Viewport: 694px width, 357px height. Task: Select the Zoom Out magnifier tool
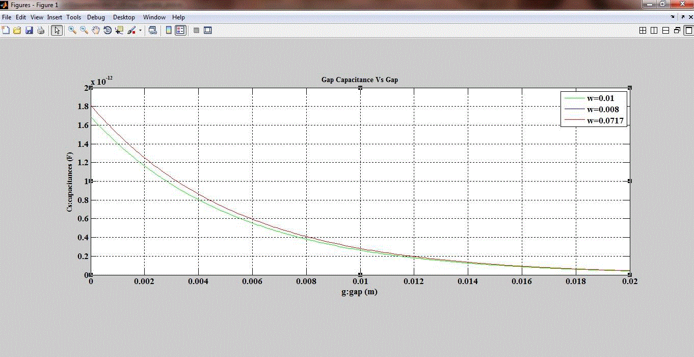84,31
